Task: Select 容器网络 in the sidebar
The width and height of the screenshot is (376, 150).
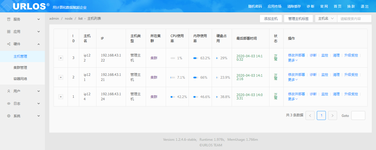Action: coord(20,79)
